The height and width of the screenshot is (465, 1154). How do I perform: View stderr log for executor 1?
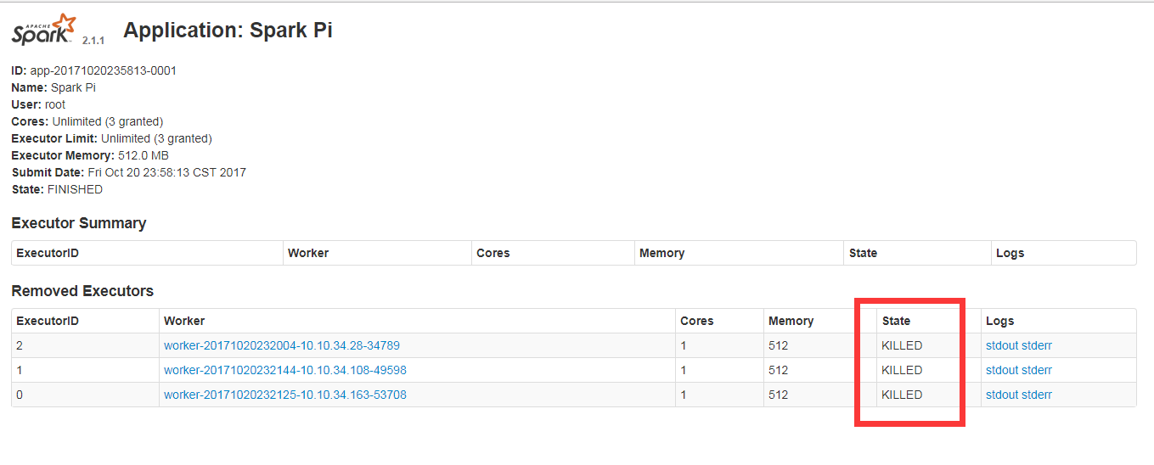point(1036,370)
